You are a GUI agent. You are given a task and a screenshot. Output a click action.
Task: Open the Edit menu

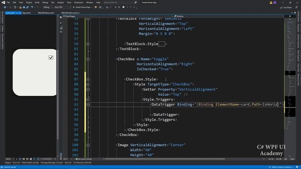click(x=15, y=2)
